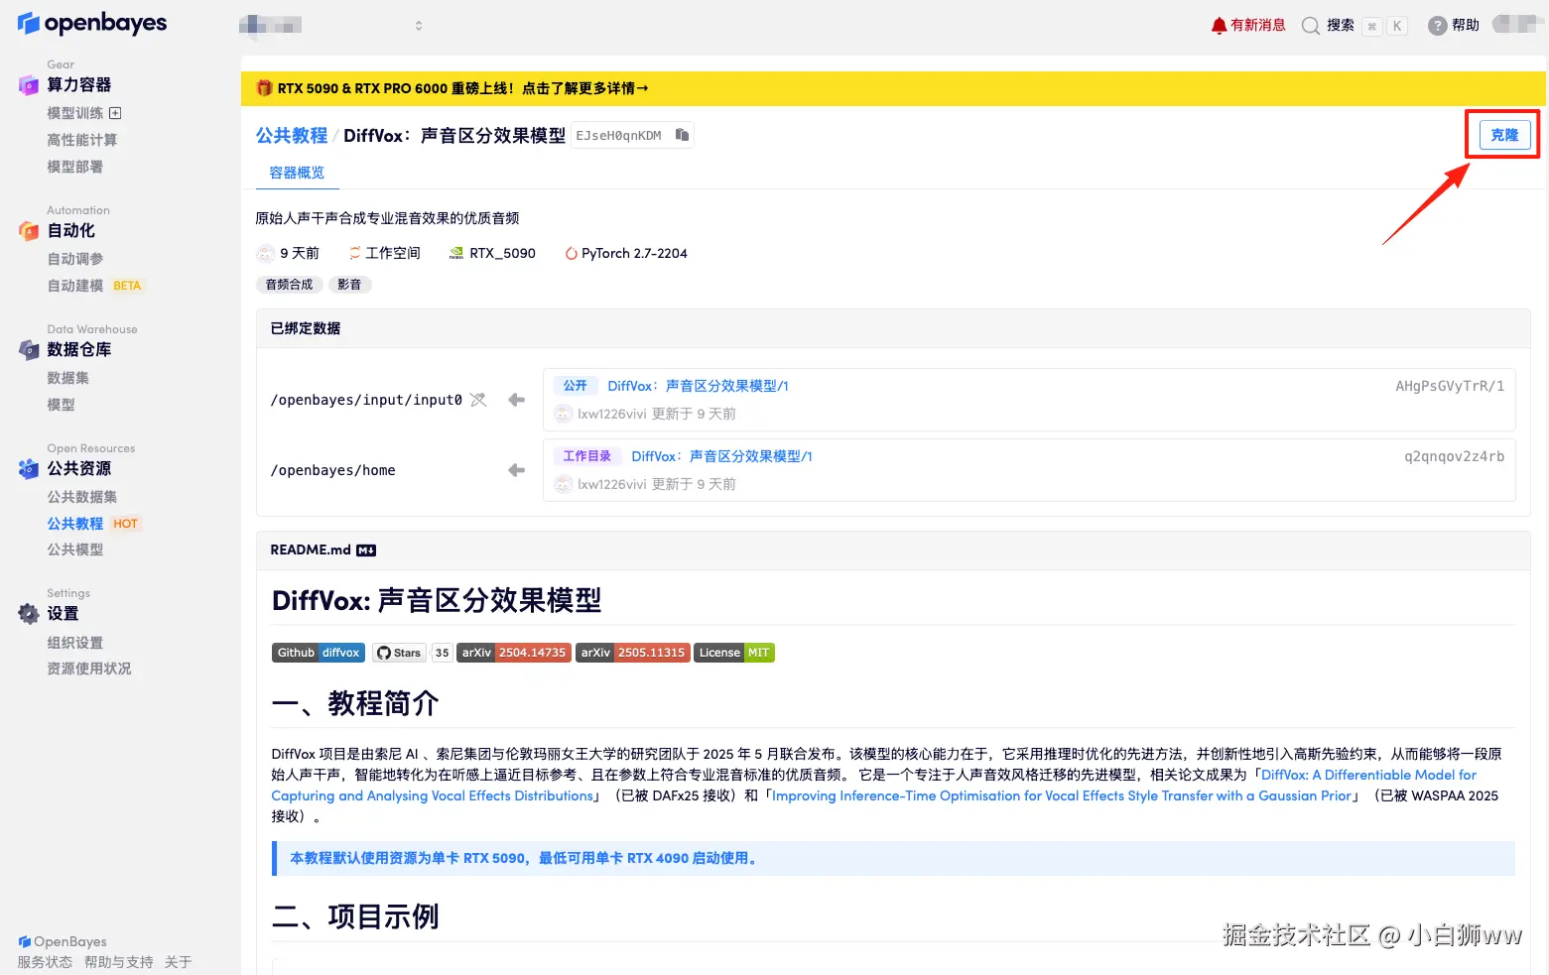Open 公共模型 in the sidebar
The image size is (1549, 975).
tap(75, 549)
